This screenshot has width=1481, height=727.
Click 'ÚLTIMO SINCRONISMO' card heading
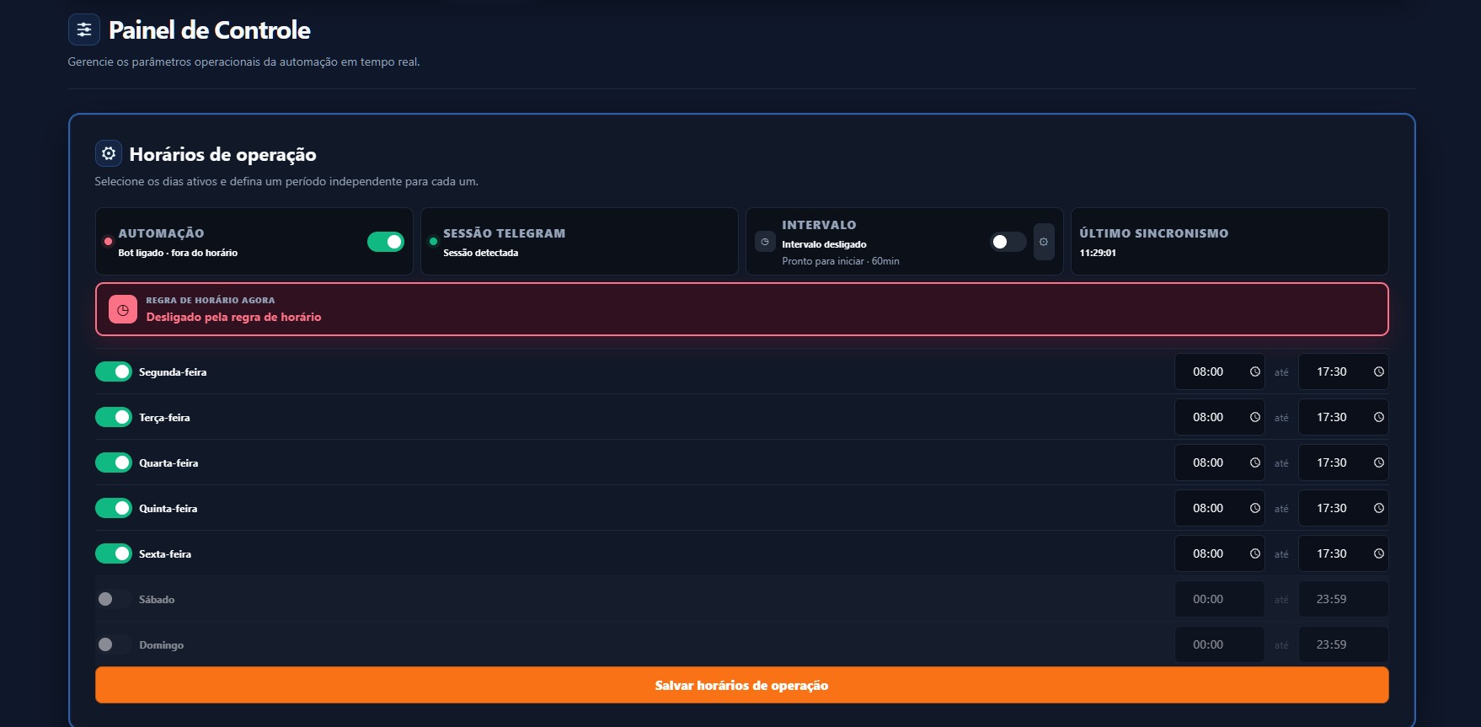click(x=1153, y=233)
